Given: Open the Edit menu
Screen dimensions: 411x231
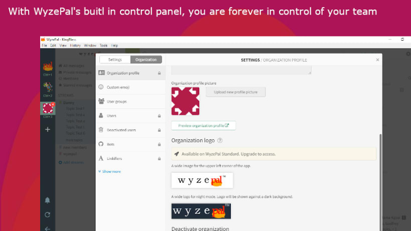Looking at the screenshot, I should (53, 46).
